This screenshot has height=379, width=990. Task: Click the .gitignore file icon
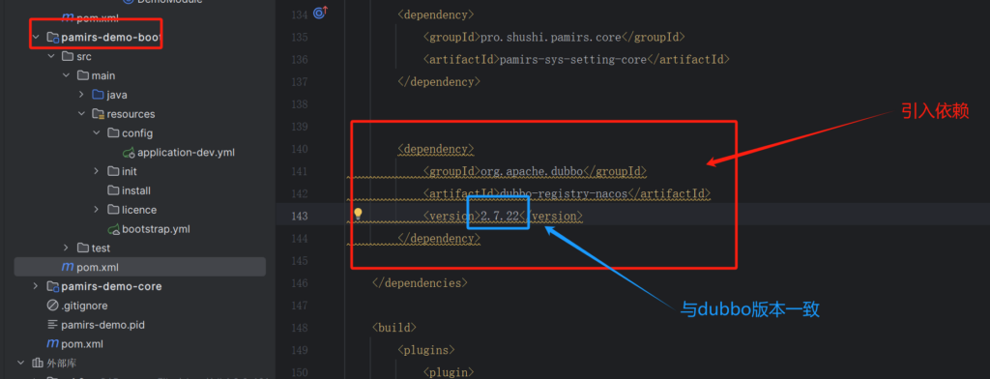52,306
